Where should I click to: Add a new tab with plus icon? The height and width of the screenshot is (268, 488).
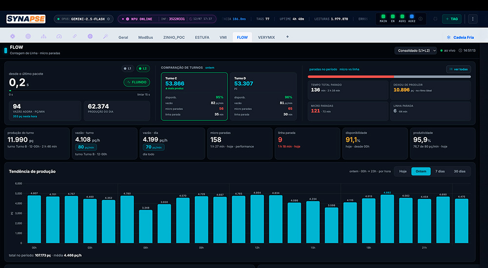[287, 37]
